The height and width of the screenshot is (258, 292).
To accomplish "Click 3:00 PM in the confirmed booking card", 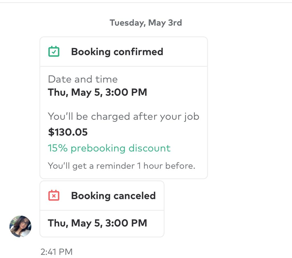I will tap(126, 92).
